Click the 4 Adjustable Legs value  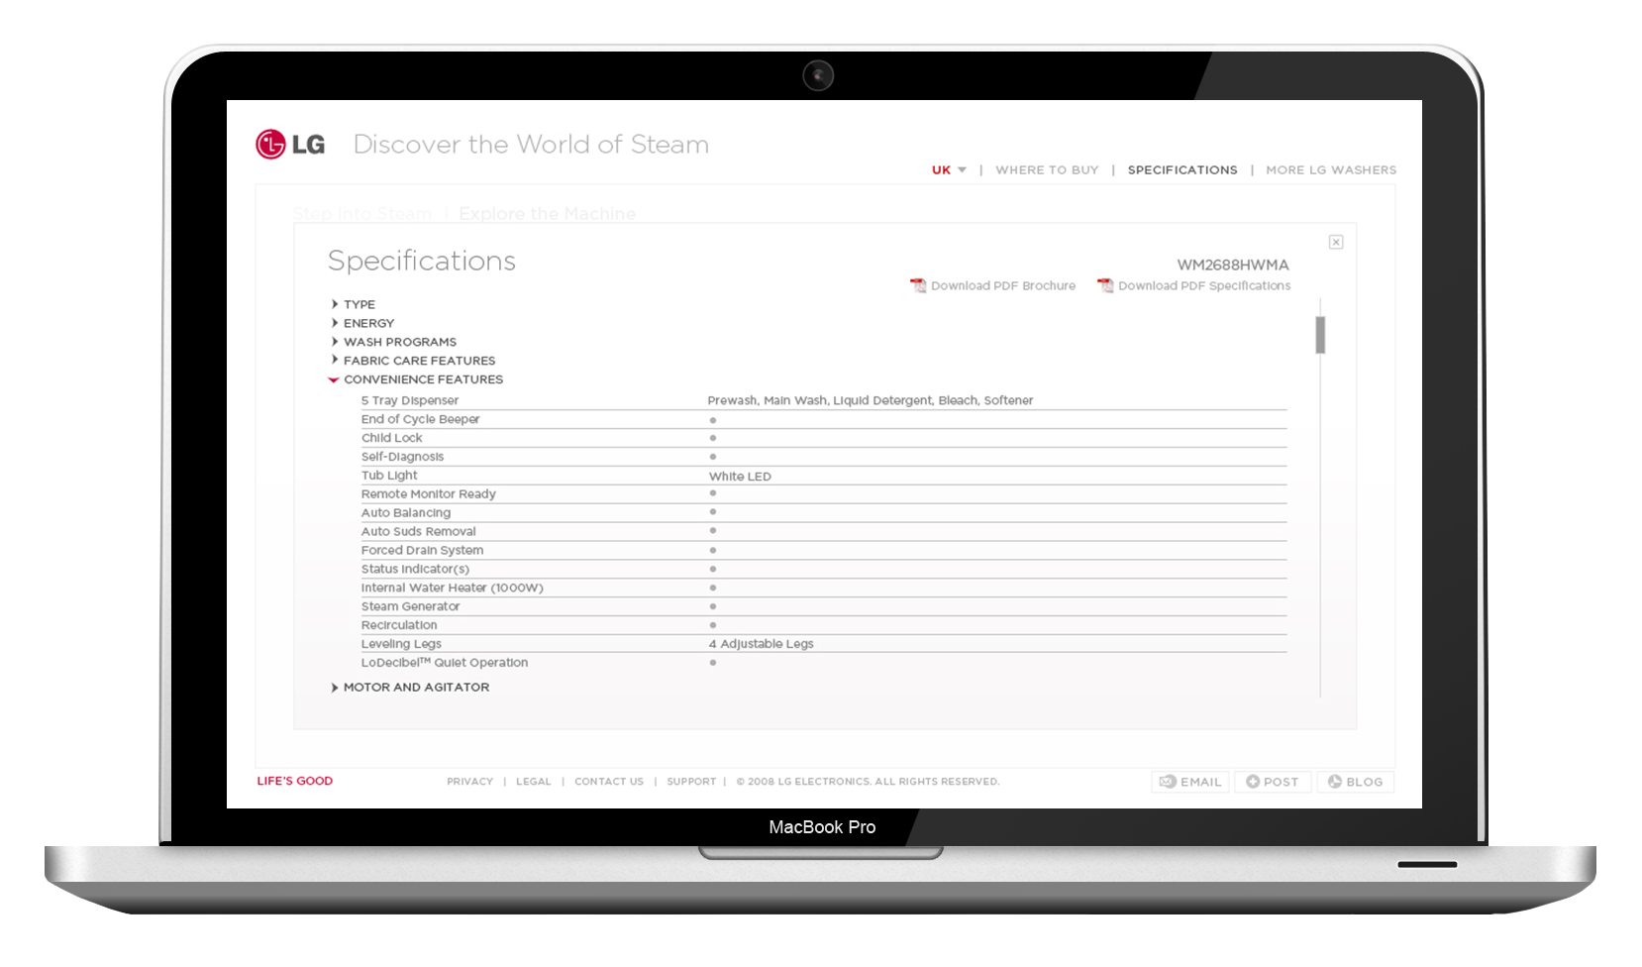(x=761, y=644)
